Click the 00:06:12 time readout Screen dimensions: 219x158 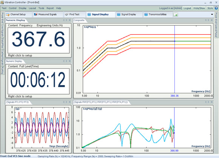click(x=38, y=80)
